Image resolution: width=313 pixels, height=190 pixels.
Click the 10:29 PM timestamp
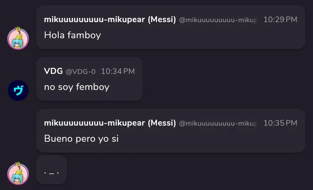click(280, 20)
